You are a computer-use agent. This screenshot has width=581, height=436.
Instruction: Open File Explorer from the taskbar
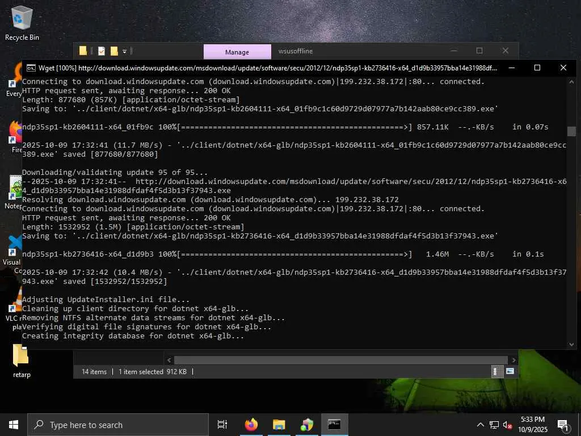click(x=279, y=425)
